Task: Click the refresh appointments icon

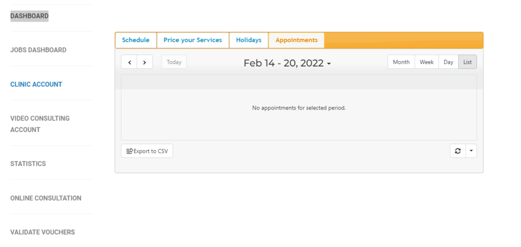Action: (x=458, y=151)
